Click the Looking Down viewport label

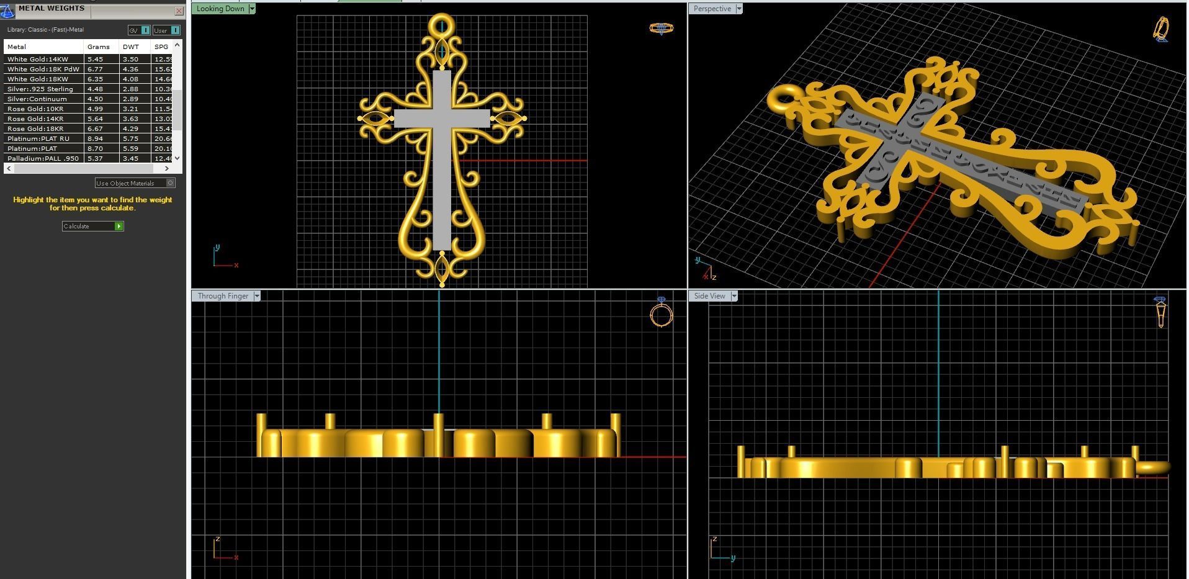(x=220, y=9)
